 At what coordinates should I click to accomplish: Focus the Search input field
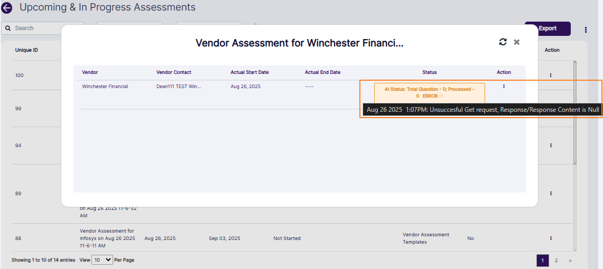38,28
